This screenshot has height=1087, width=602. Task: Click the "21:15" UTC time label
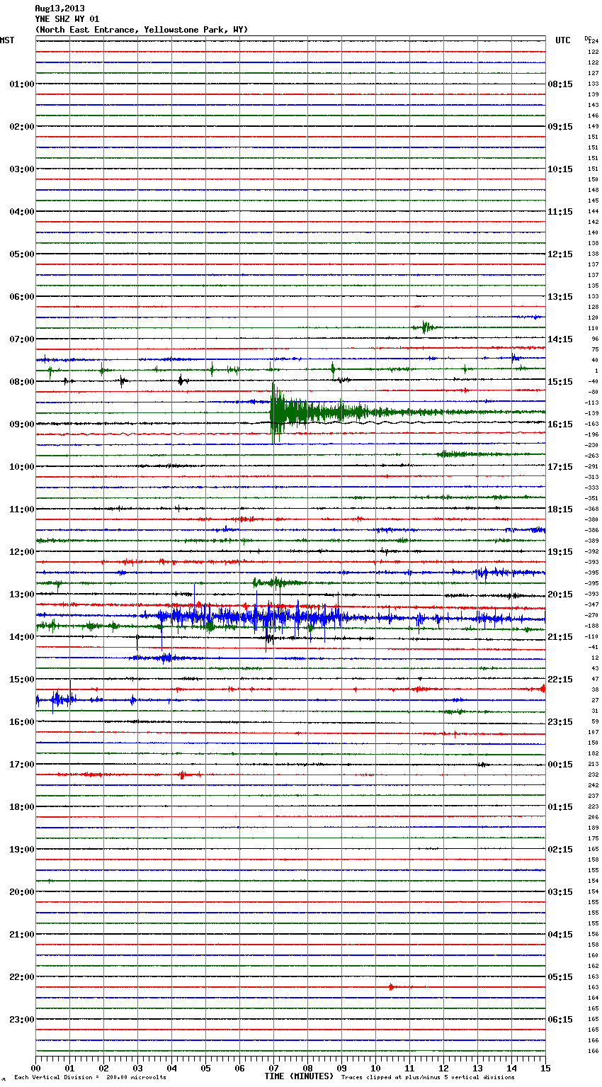pyautogui.click(x=560, y=637)
